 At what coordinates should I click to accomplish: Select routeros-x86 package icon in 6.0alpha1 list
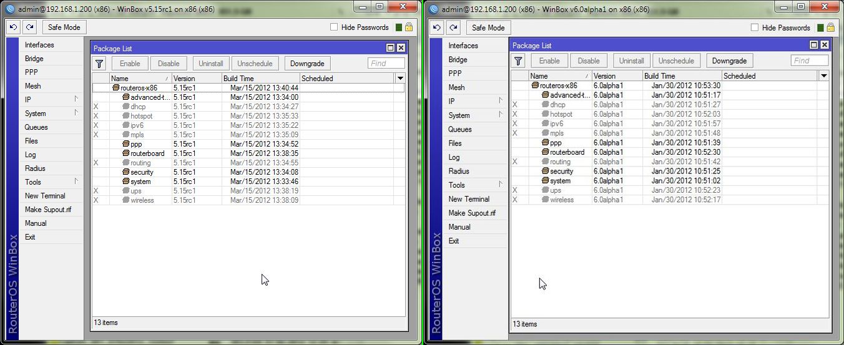click(535, 85)
